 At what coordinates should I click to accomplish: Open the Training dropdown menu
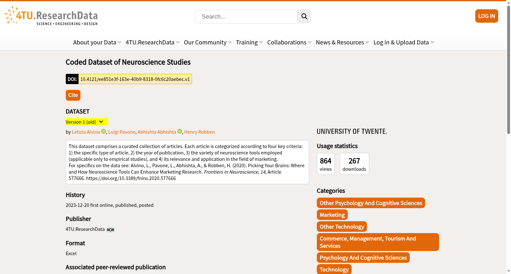(x=249, y=43)
